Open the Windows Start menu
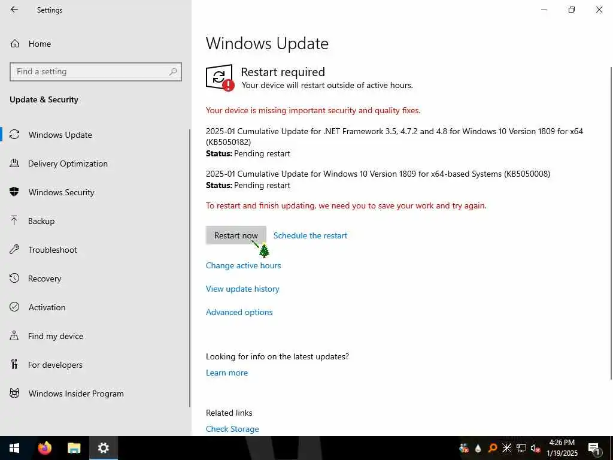Image resolution: width=613 pixels, height=460 pixels. click(x=14, y=448)
